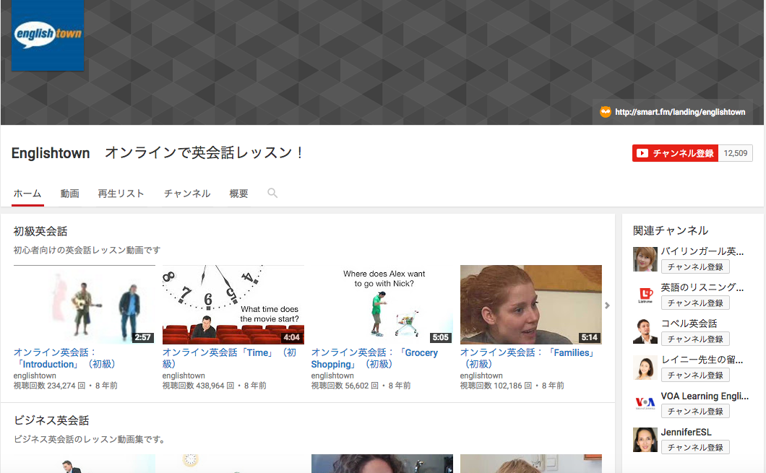Subscribe to JenniferESL channel
Image resolution: width=766 pixels, height=473 pixels.
tap(695, 448)
